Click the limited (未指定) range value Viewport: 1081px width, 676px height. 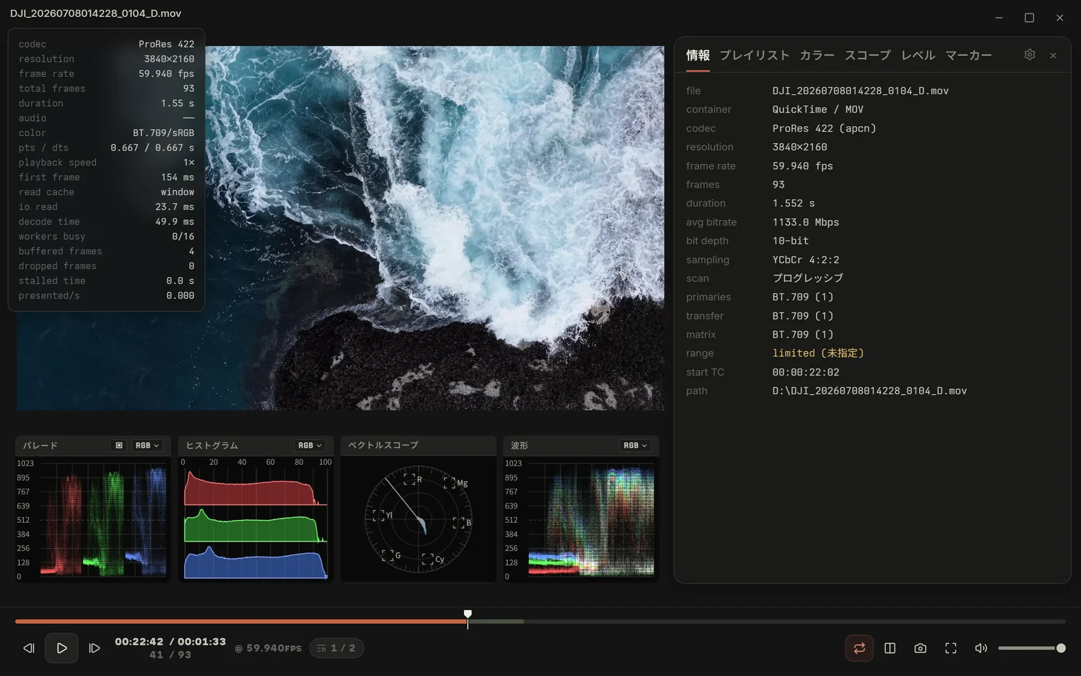818,353
